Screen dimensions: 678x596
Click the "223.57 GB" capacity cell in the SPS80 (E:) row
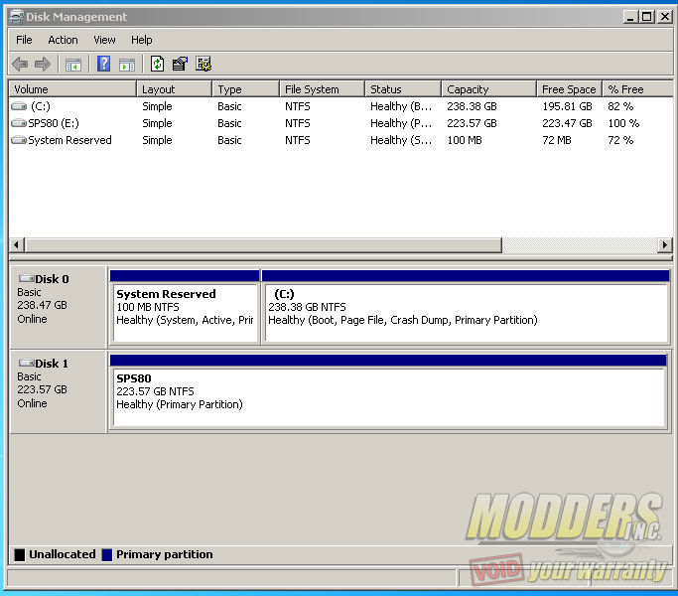click(472, 123)
